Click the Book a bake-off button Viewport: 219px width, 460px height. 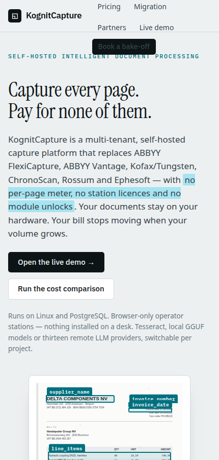124,47
